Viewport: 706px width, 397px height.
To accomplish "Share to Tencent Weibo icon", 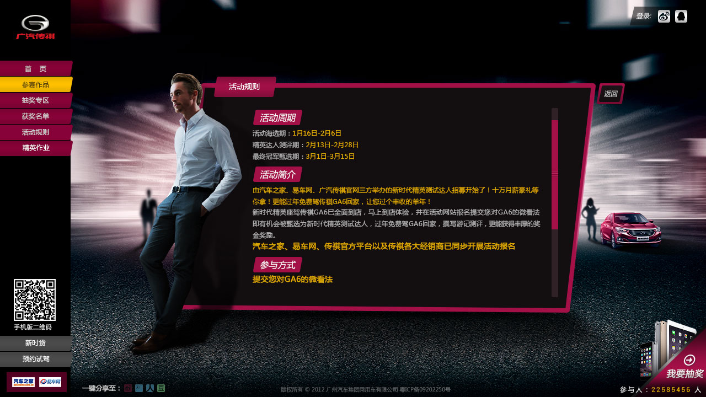I will (139, 388).
